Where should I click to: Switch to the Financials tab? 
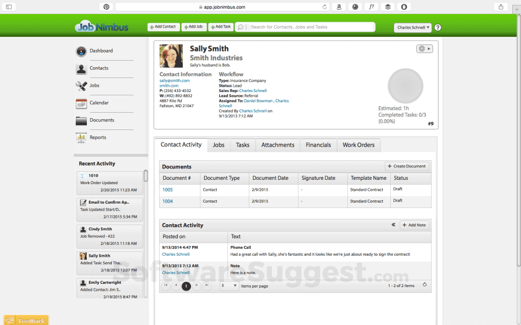coord(318,145)
